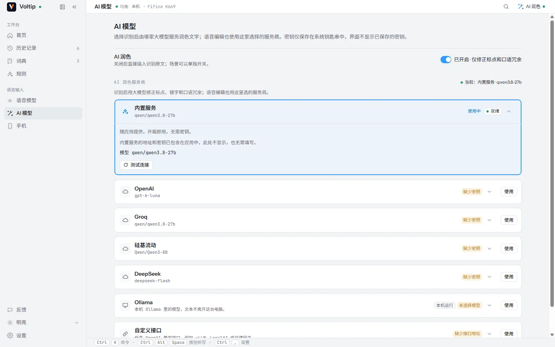Click 测试连接 button
Viewport: 555px width, 347px height.
point(136,165)
